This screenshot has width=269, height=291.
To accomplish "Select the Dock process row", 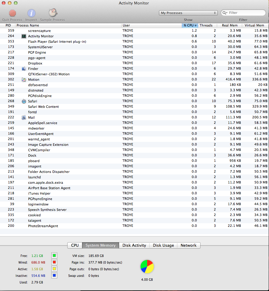I will pos(134,155).
